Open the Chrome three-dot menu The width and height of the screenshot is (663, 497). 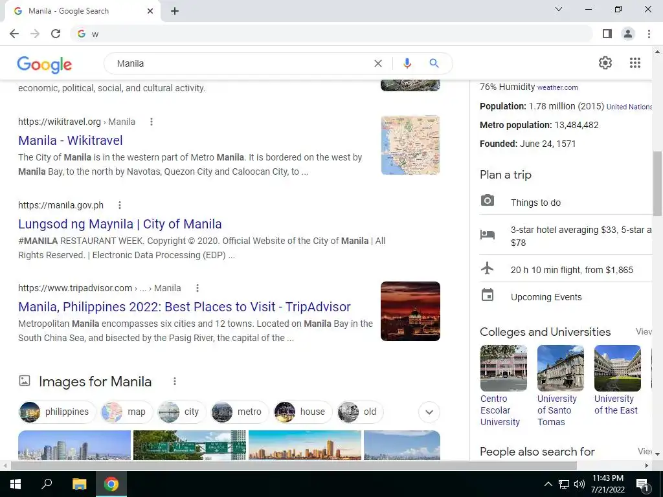coord(649,34)
